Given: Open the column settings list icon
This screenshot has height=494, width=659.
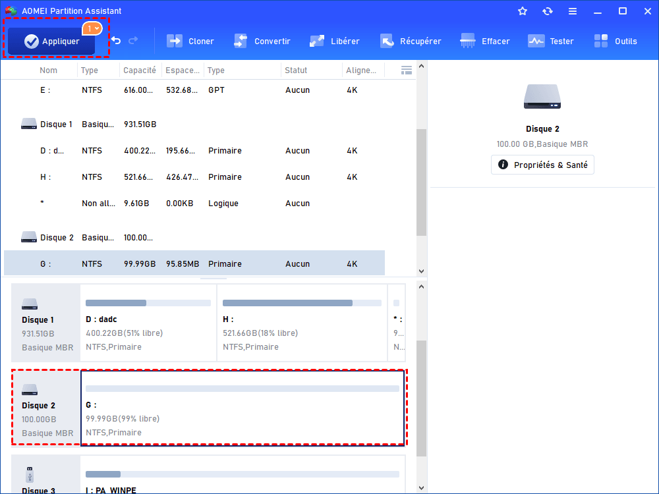Looking at the screenshot, I should pos(407,70).
